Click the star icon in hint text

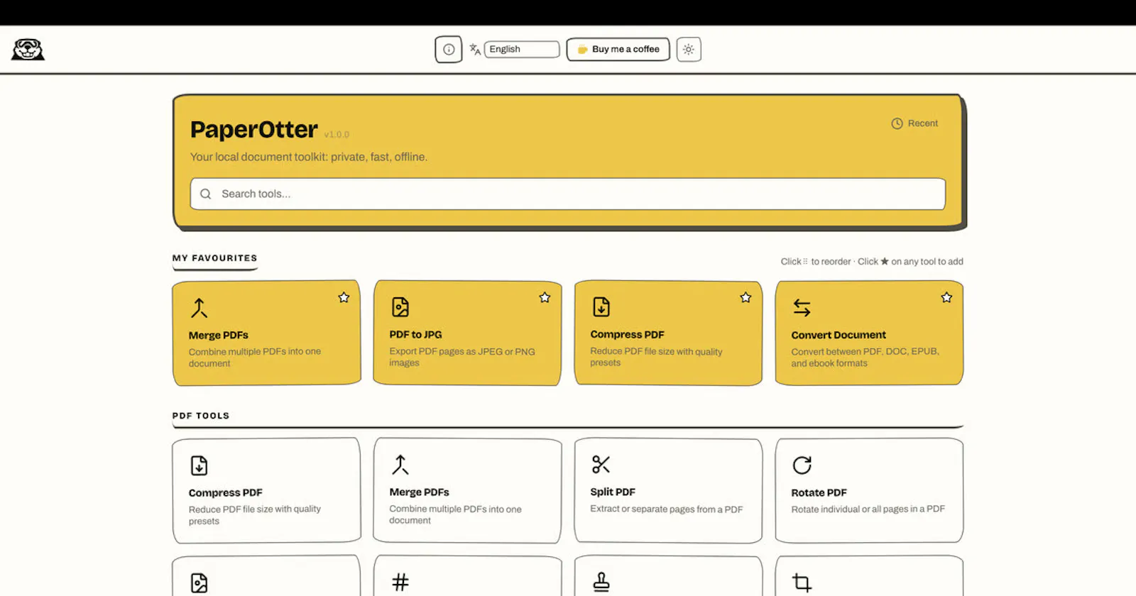click(x=885, y=261)
